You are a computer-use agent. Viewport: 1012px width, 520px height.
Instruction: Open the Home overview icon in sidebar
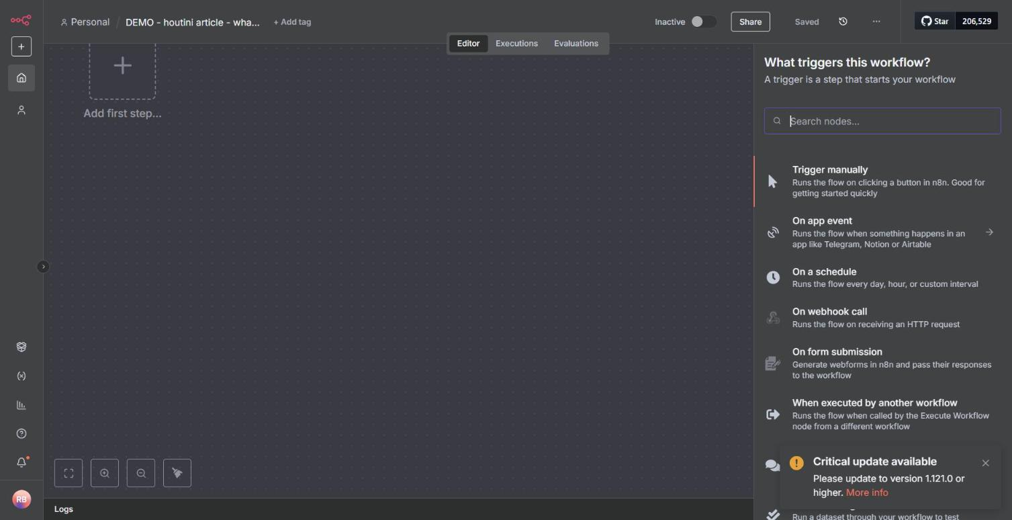pos(21,78)
